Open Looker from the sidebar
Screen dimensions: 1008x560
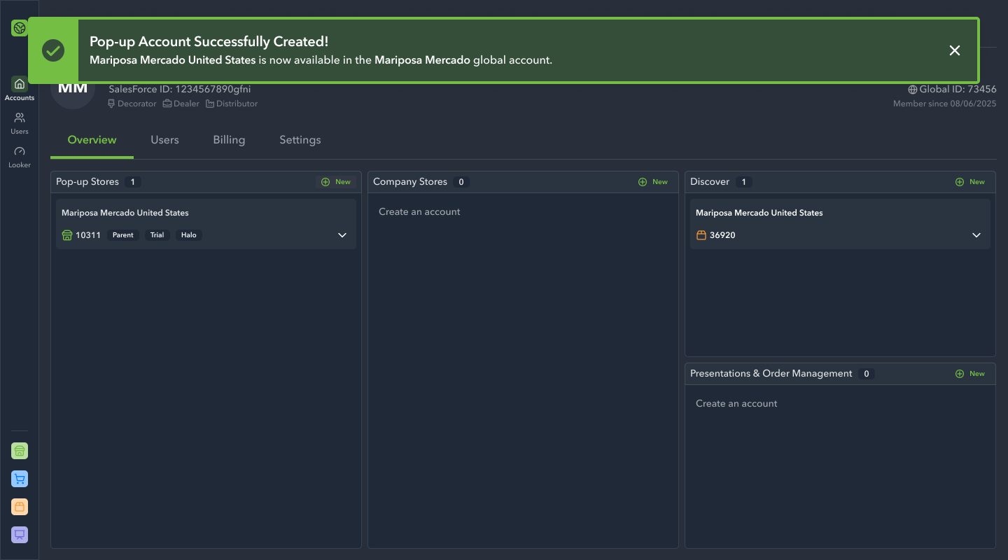[x=20, y=157]
